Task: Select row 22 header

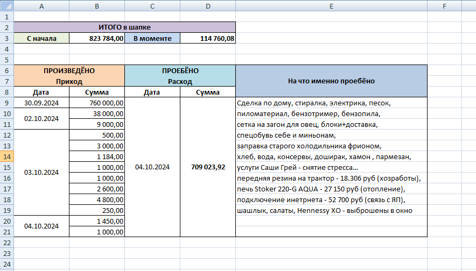Action: point(6,243)
